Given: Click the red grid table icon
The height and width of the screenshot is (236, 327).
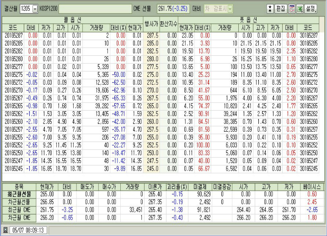Looking at the screenshot, I should 291,9.
